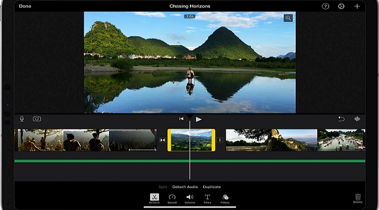
Task: Add media with the plus icon
Action: pyautogui.click(x=357, y=6)
